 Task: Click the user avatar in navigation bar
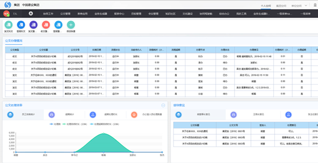6,13
